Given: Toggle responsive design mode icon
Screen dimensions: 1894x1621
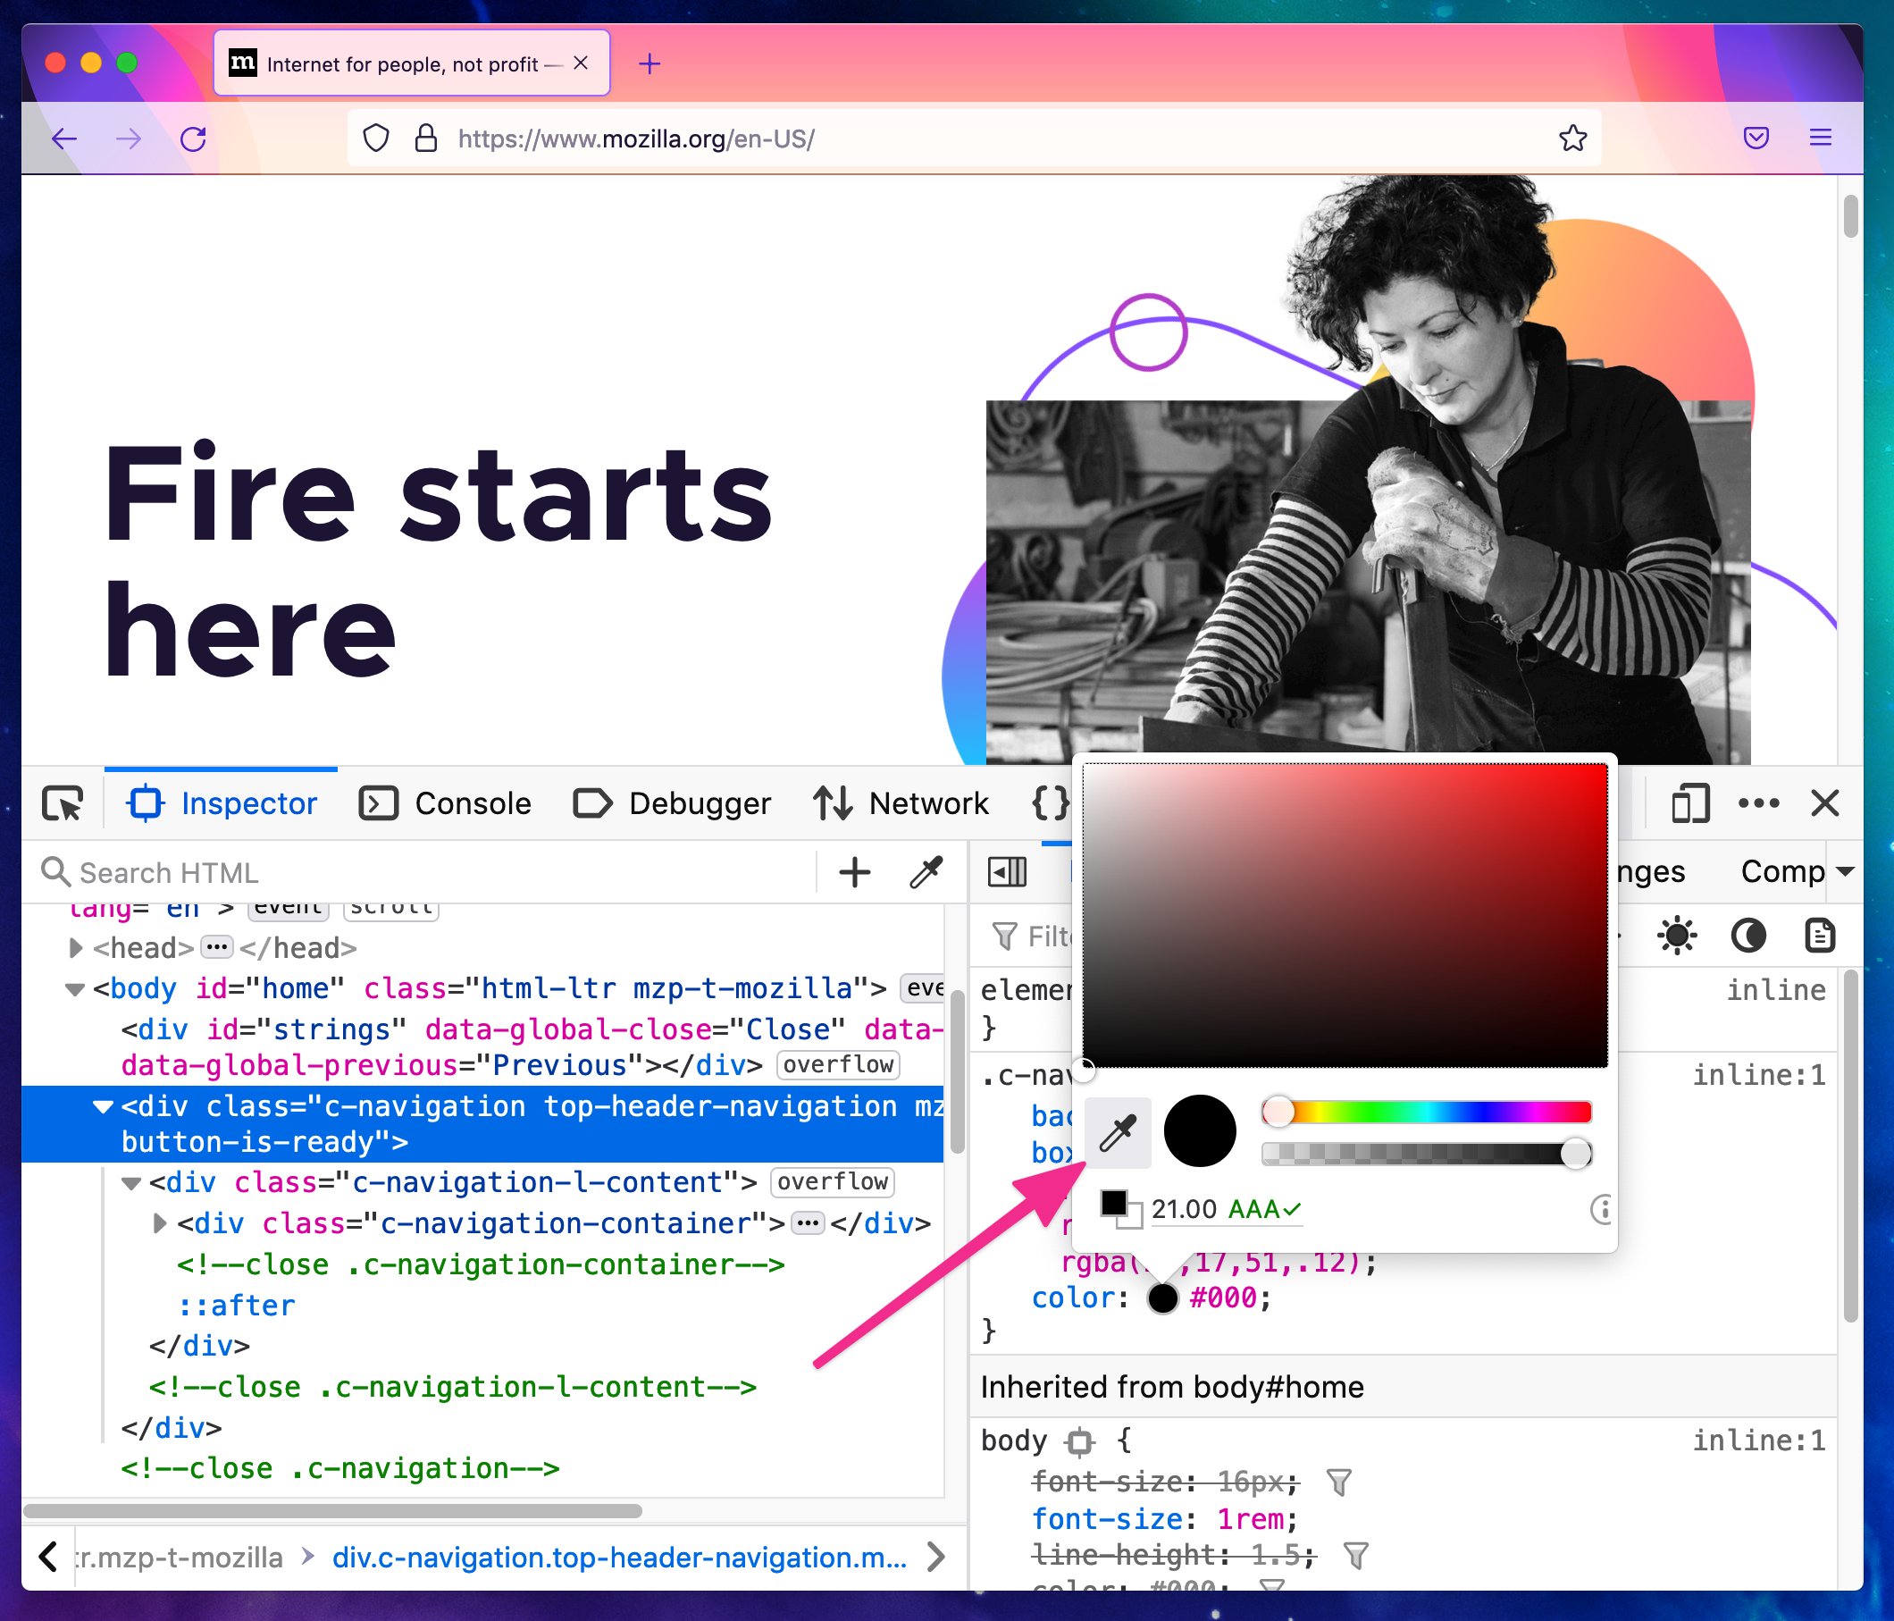Looking at the screenshot, I should 1690,803.
